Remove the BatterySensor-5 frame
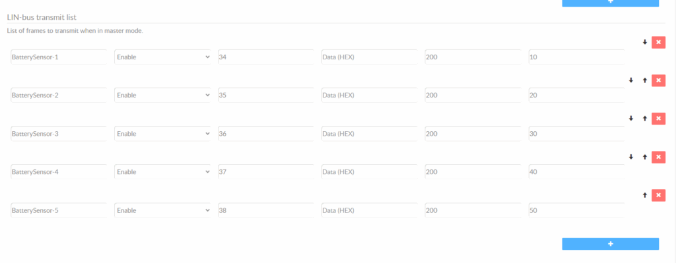 point(658,195)
